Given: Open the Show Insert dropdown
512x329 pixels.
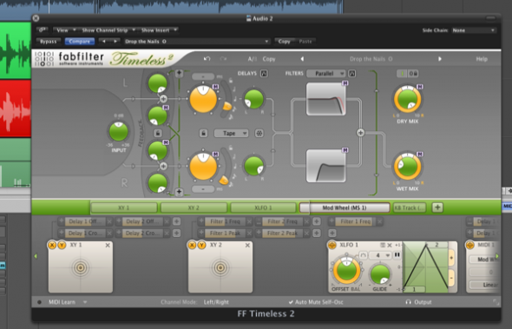Looking at the screenshot, I should [158, 30].
